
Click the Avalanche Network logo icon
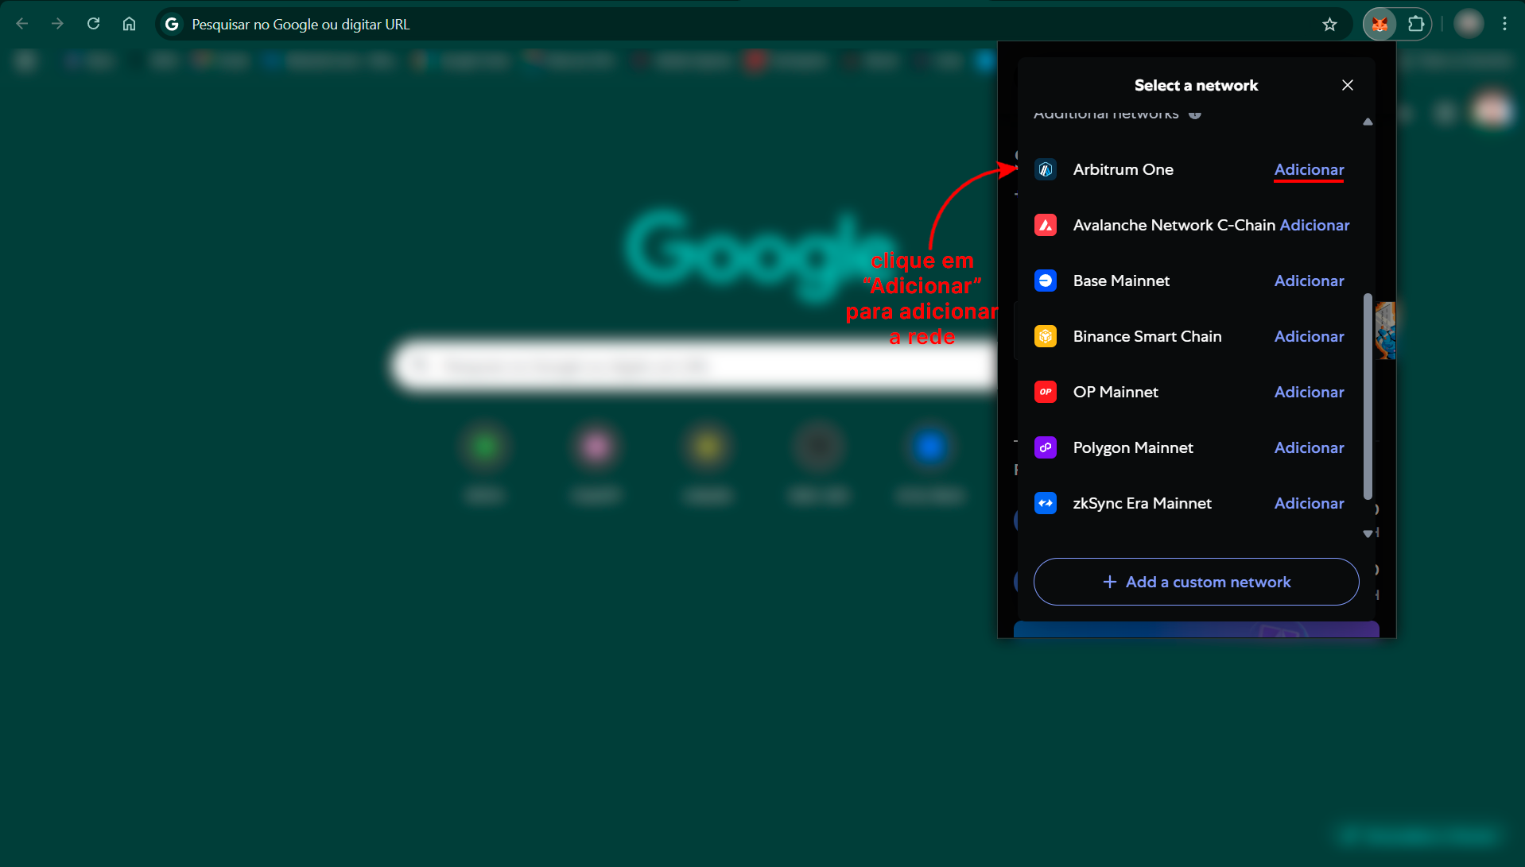pyautogui.click(x=1046, y=225)
